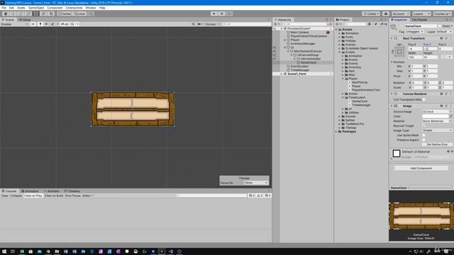Toggle GameClock active checkbox in Inspector

[402, 26]
